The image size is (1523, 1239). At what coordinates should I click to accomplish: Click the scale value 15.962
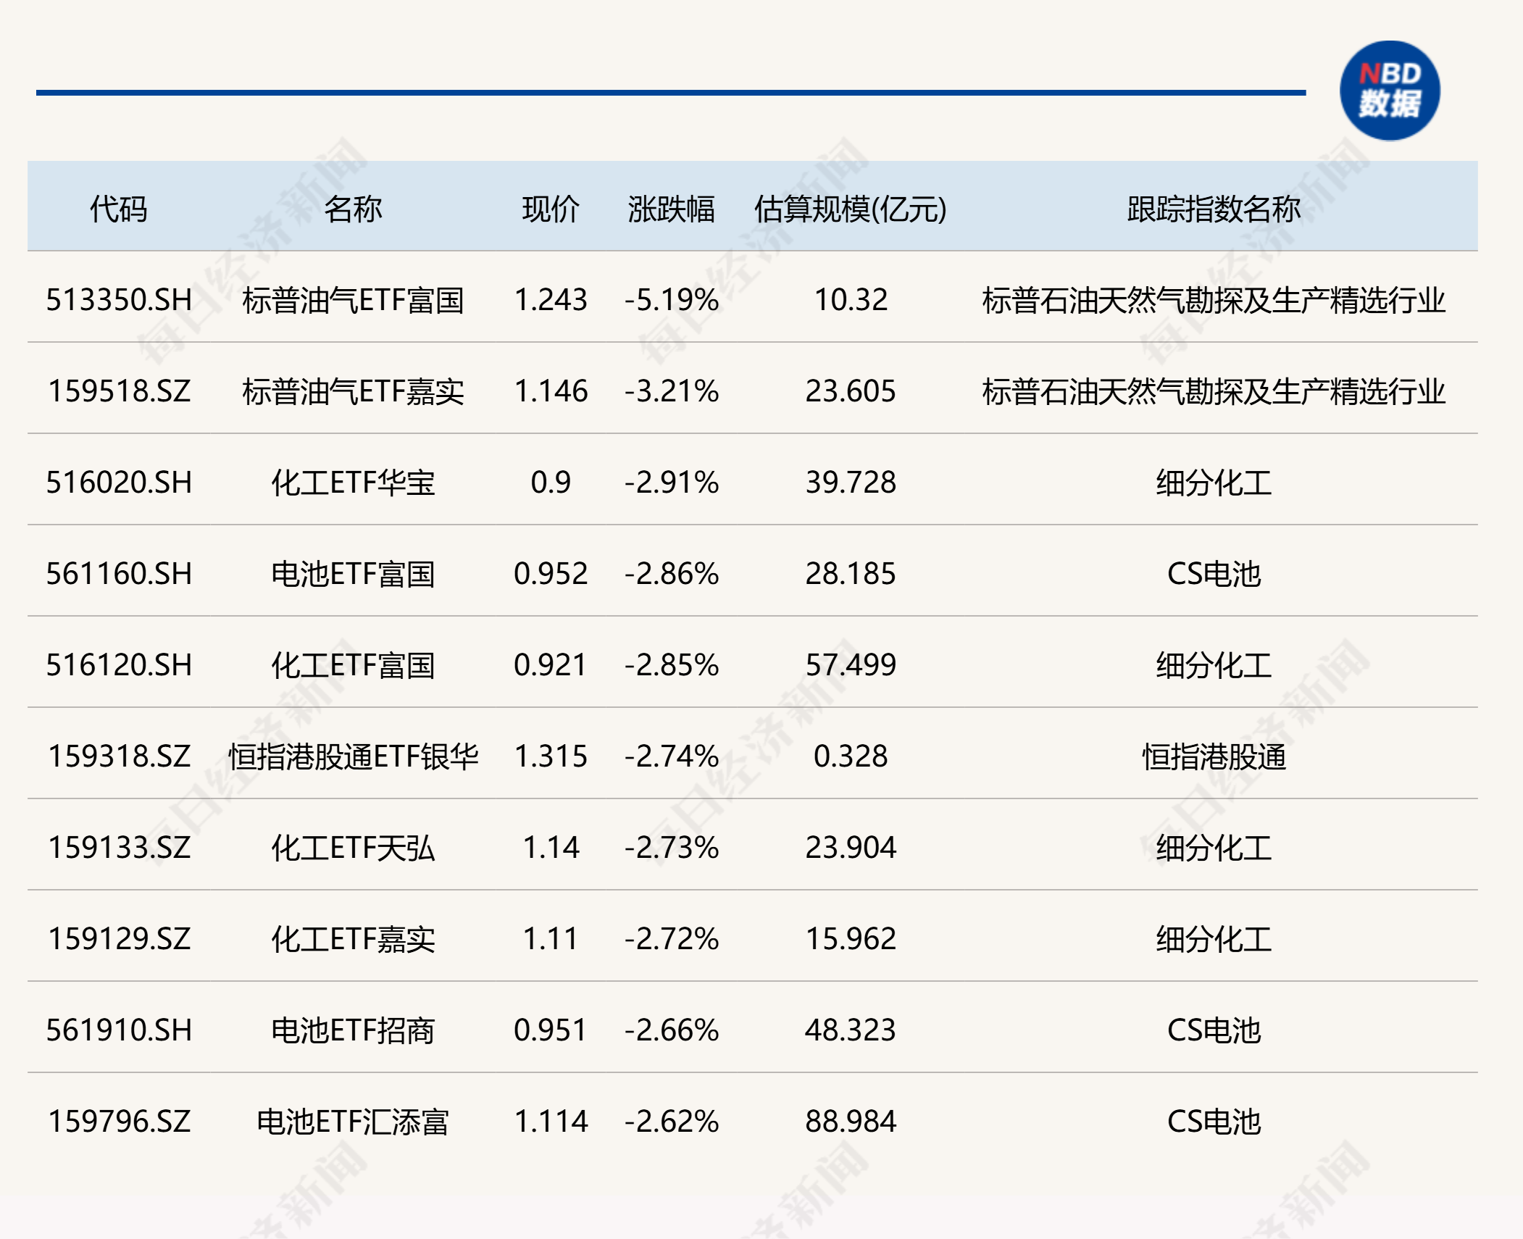point(851,939)
